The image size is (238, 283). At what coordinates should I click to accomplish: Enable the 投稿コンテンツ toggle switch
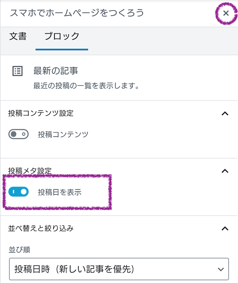[x=19, y=135]
